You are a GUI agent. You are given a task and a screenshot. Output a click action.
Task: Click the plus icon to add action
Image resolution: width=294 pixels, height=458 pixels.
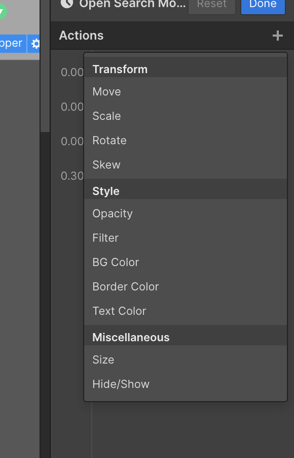[x=277, y=36]
